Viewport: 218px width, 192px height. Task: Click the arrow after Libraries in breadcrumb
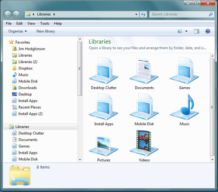coord(54,14)
